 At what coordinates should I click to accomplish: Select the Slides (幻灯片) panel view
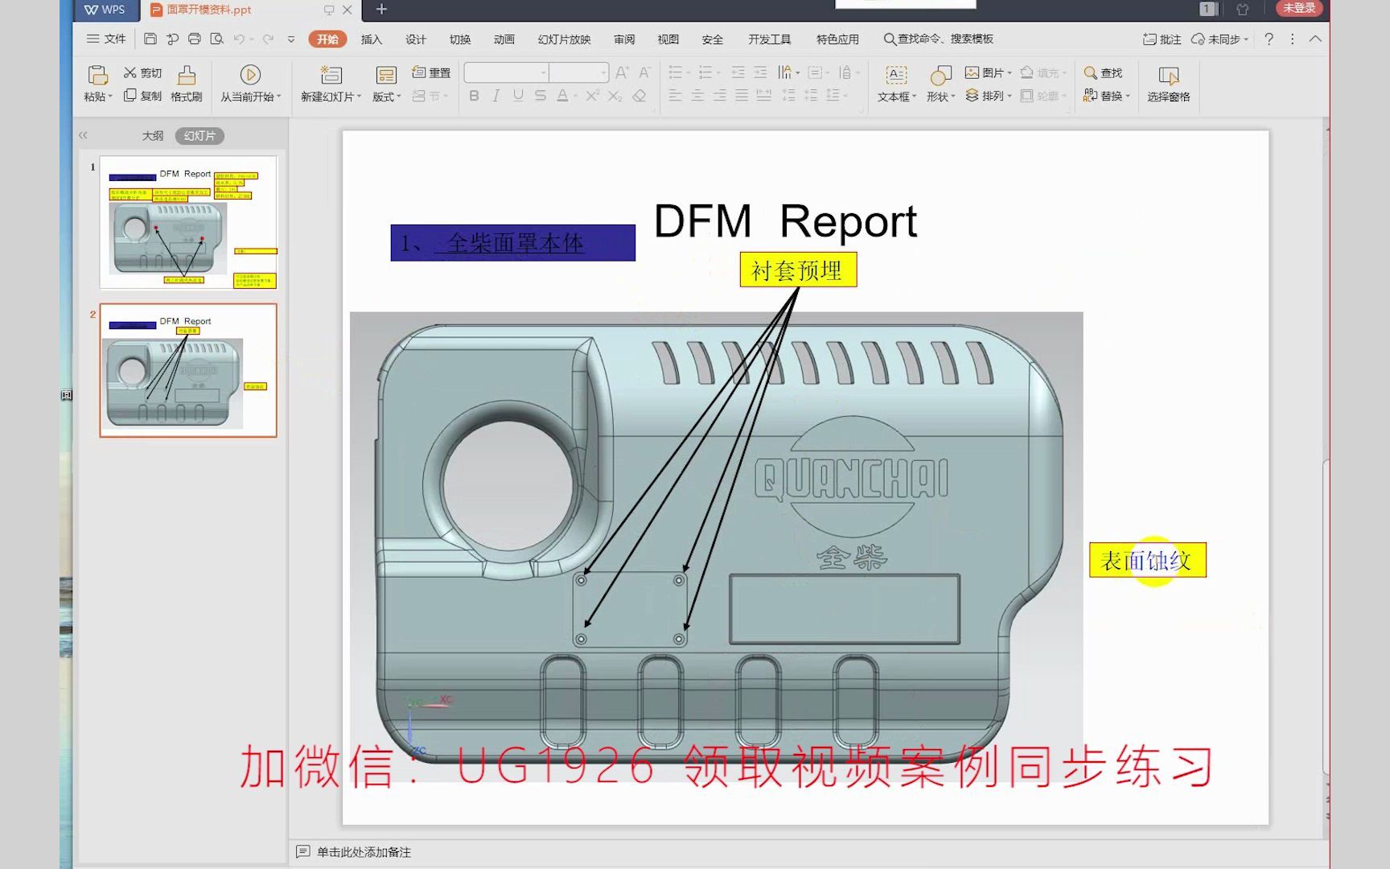tap(199, 136)
